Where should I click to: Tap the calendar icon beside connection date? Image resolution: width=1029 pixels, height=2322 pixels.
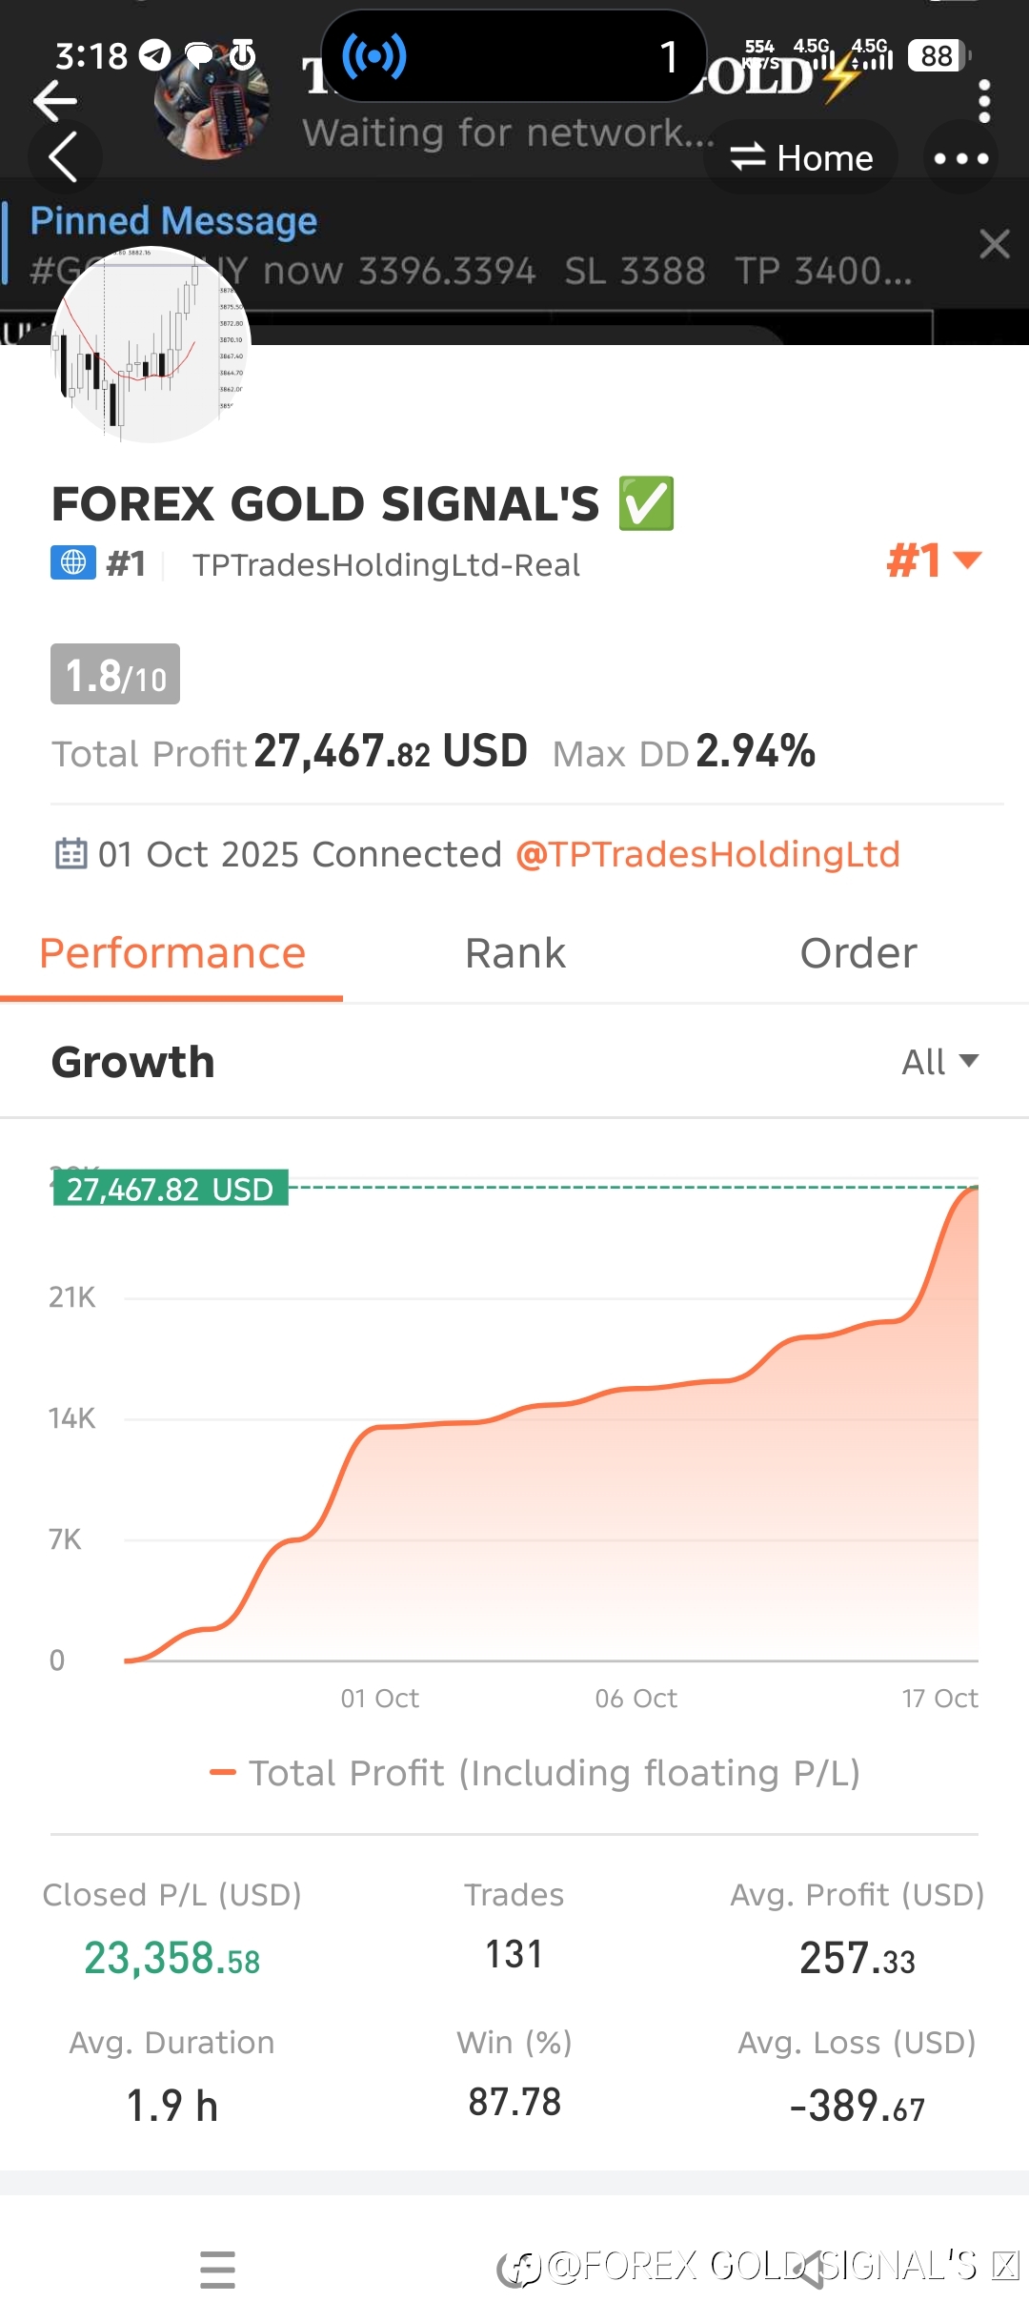71,853
